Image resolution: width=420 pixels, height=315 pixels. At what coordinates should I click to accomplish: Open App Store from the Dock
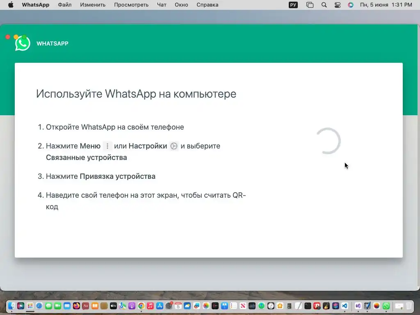coord(160,306)
